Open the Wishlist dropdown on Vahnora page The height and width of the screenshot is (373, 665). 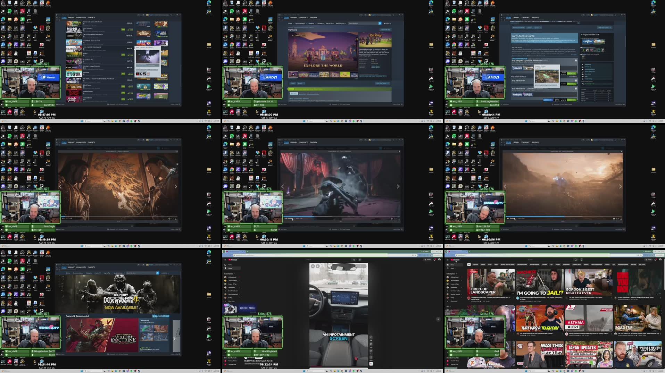(388, 23)
